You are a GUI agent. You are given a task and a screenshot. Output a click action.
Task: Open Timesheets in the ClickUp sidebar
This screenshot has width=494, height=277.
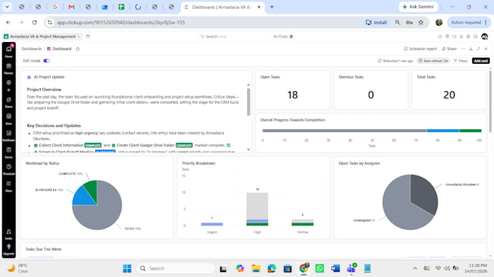9,169
